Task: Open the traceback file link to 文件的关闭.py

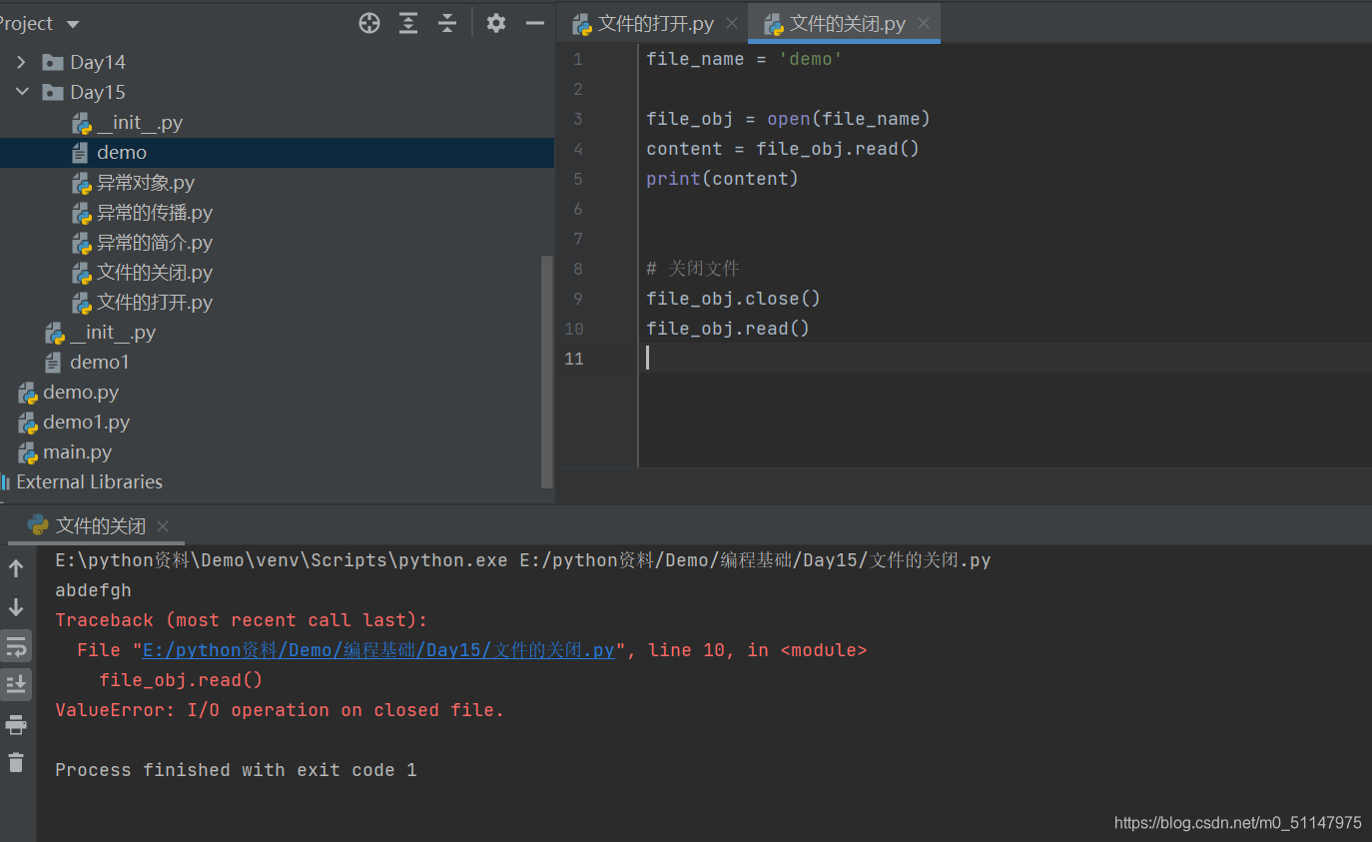Action: (x=378, y=650)
